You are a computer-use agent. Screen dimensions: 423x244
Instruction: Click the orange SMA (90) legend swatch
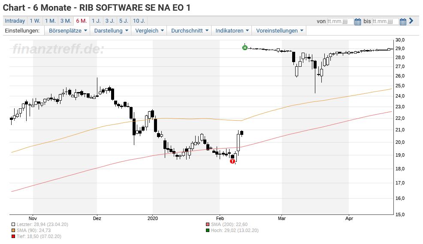pyautogui.click(x=13, y=230)
